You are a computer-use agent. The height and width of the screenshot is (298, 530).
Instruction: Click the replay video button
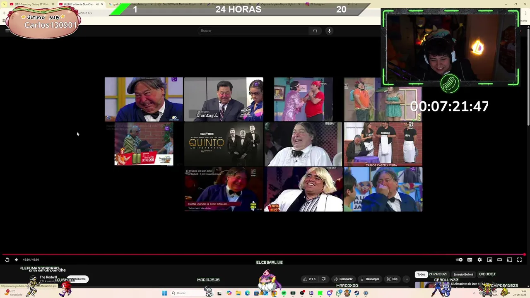7,260
